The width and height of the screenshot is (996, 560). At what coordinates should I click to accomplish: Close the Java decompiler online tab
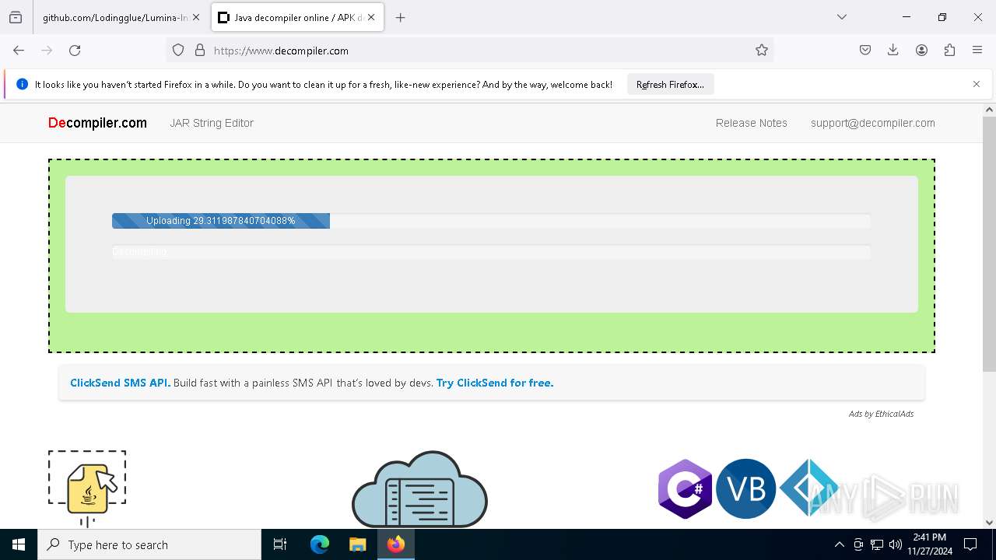click(371, 17)
